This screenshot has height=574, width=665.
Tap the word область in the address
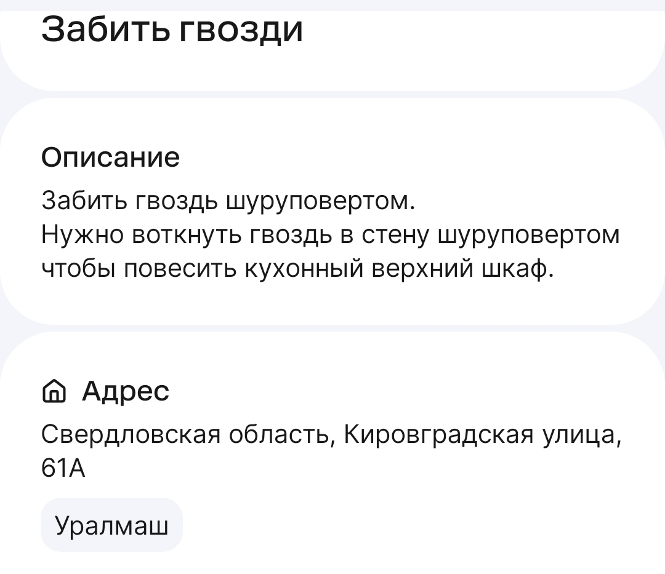point(281,436)
